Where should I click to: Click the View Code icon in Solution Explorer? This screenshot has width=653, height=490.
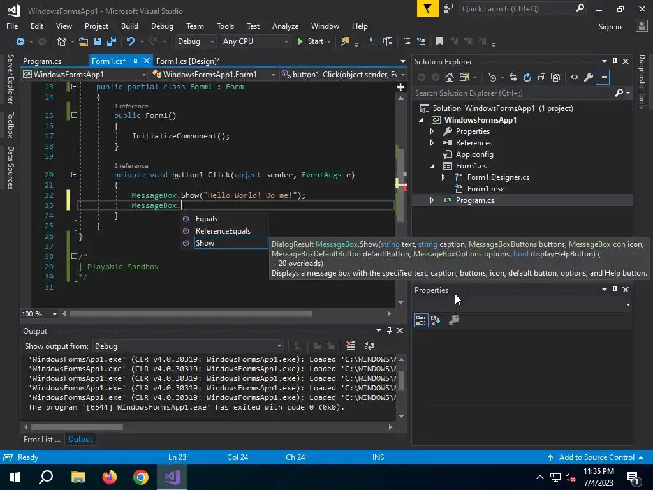point(575,77)
